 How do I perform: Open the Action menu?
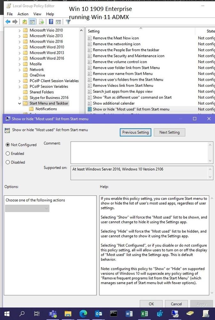point(23,14)
